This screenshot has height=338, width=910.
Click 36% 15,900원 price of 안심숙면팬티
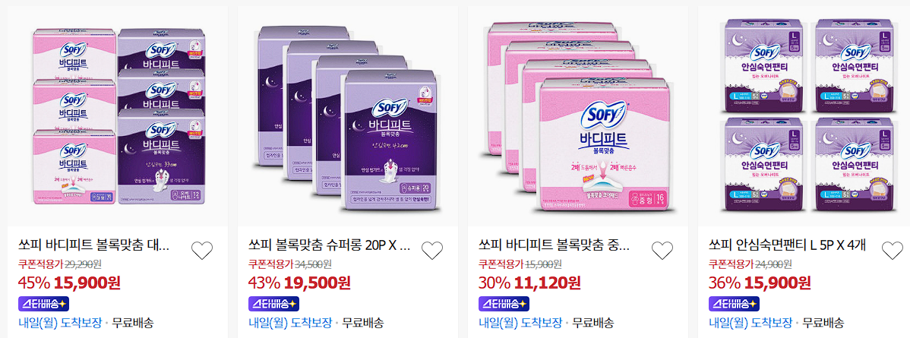760,283
